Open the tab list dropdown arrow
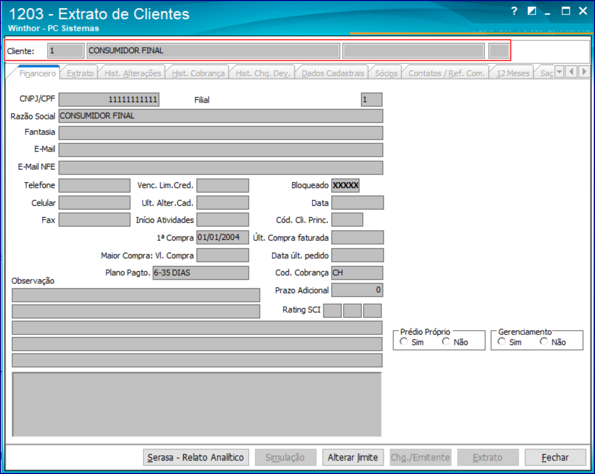 pos(559,72)
